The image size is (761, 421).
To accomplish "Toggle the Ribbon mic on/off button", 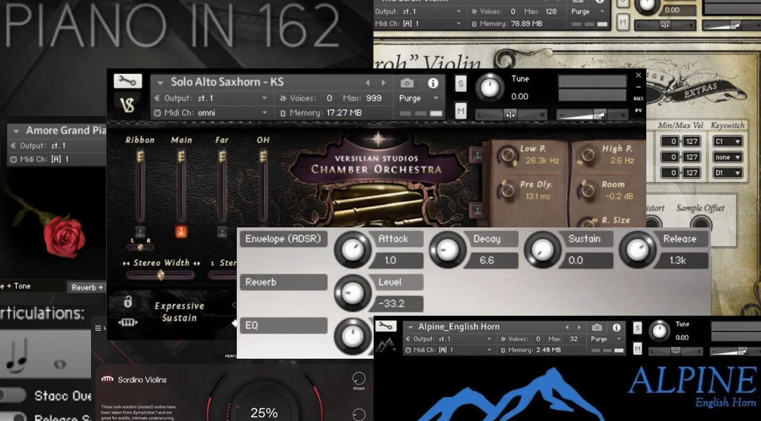I will pyautogui.click(x=140, y=232).
